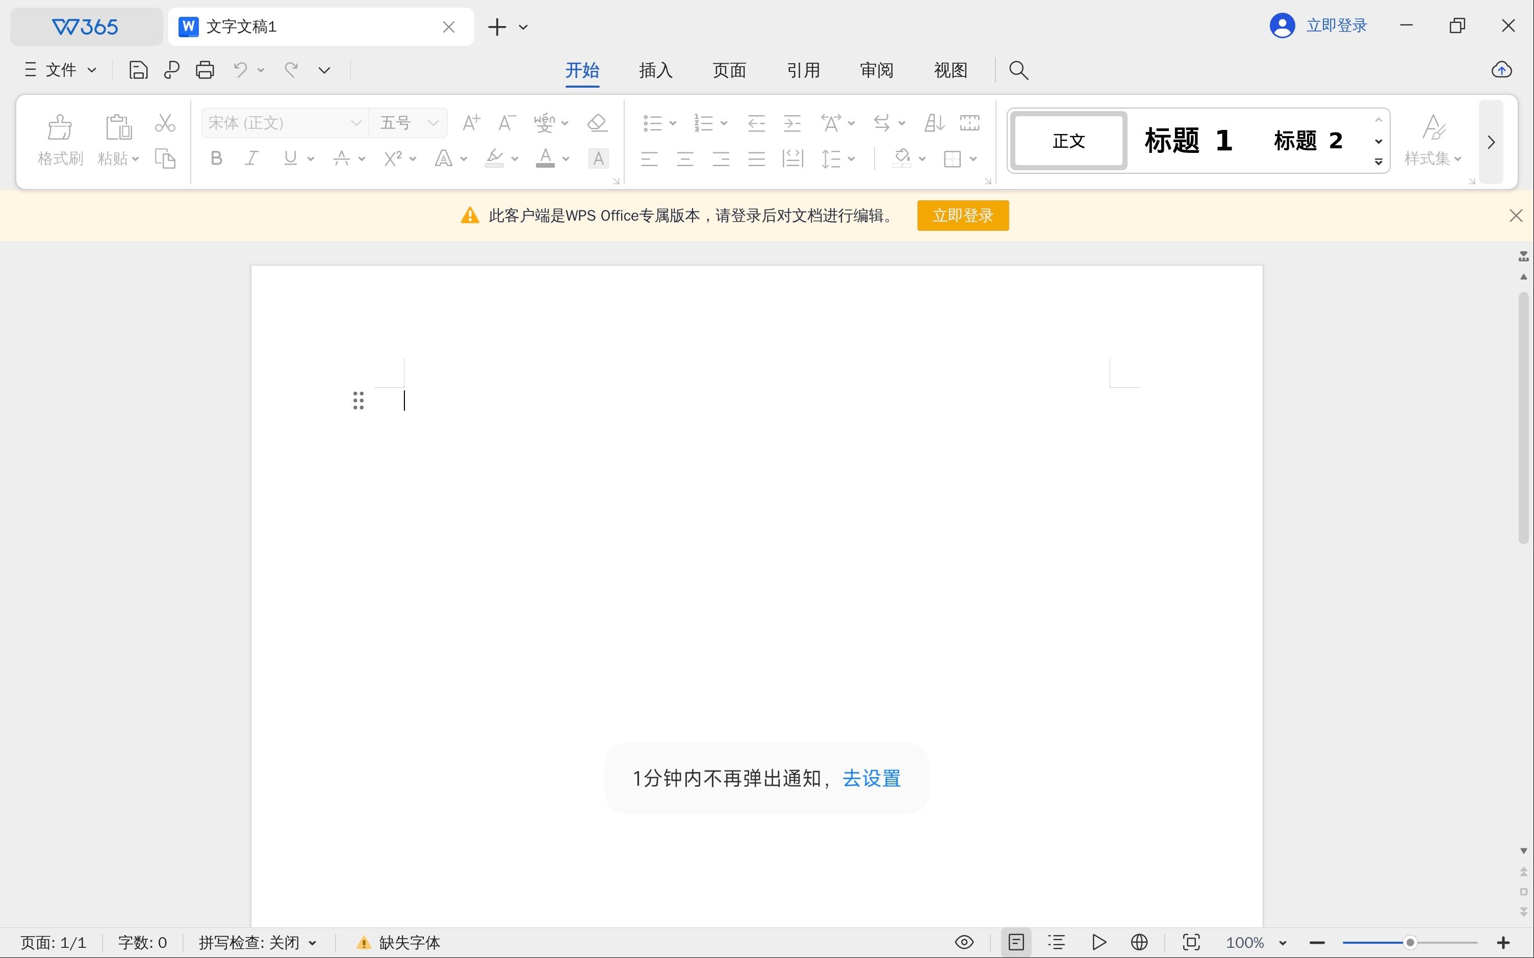Screen dimensions: 1534x958
Task: Toggle Italic formatting
Action: click(252, 158)
